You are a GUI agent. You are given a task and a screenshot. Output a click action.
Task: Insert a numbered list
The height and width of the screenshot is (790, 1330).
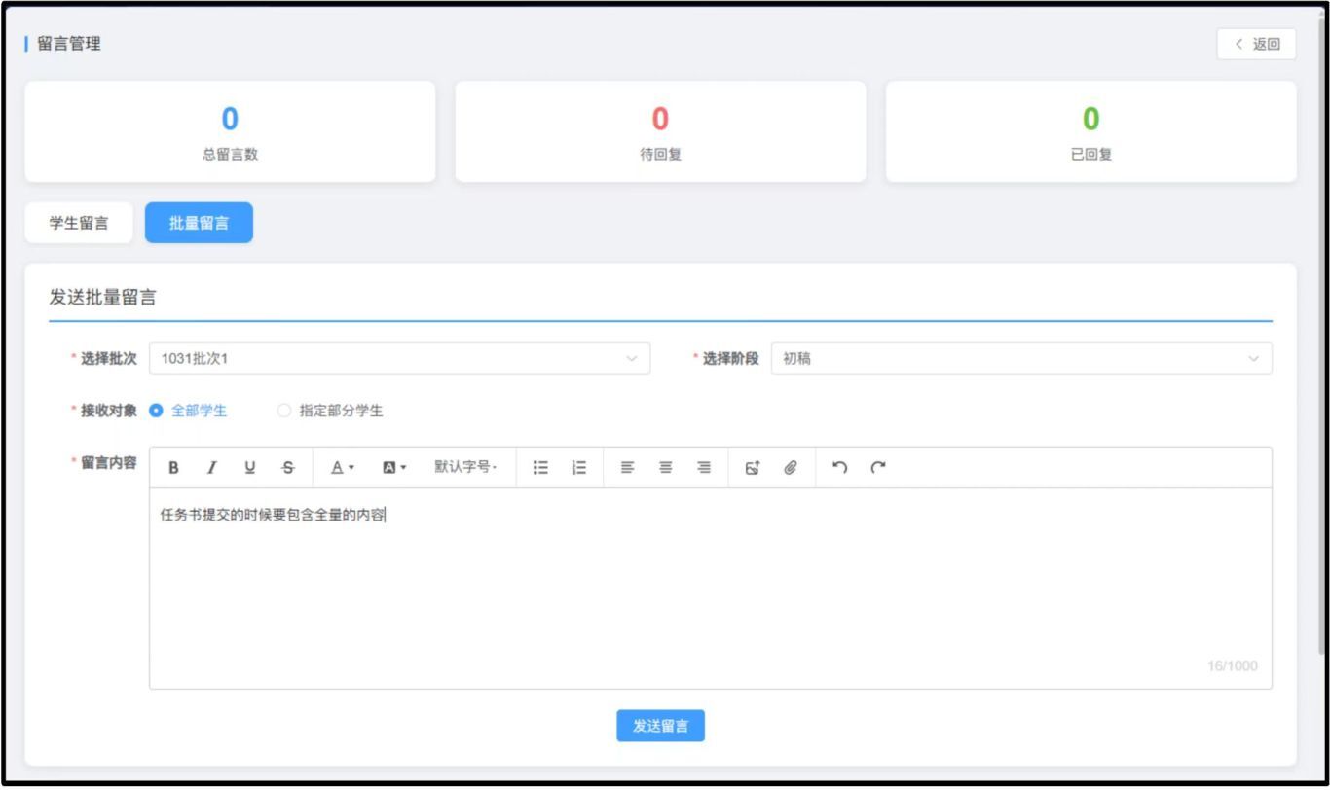point(579,468)
